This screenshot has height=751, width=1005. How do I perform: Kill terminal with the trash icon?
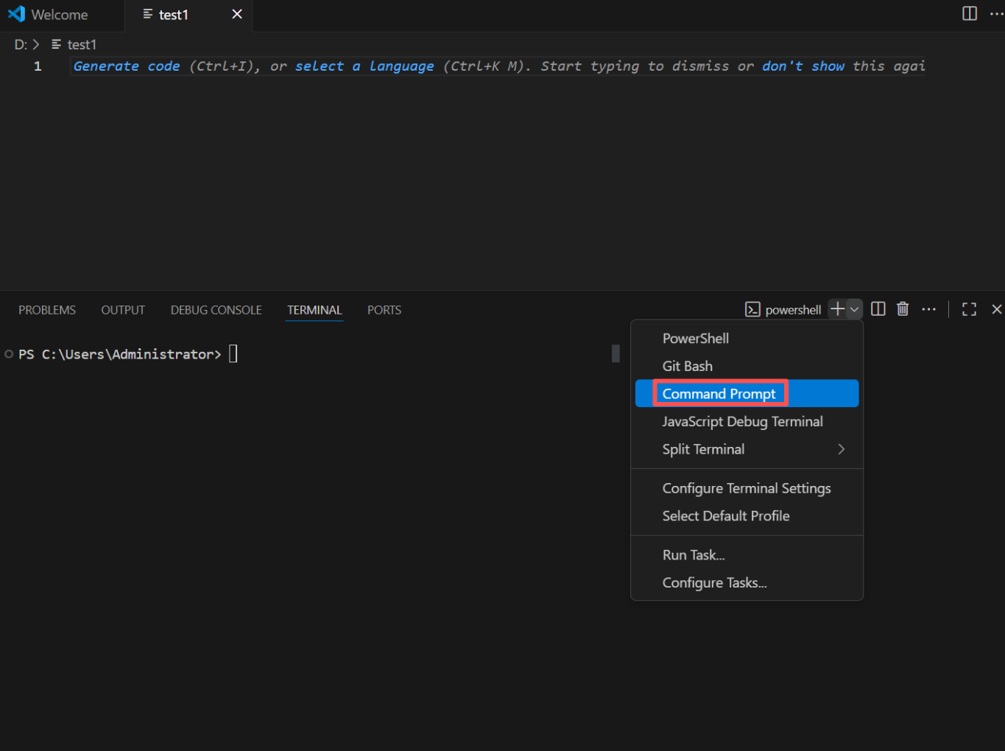pyautogui.click(x=903, y=309)
